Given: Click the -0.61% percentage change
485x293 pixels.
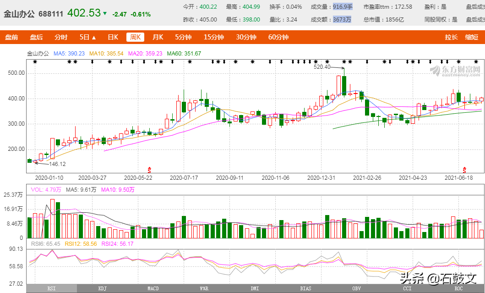Looking at the screenshot, I should pos(141,14).
